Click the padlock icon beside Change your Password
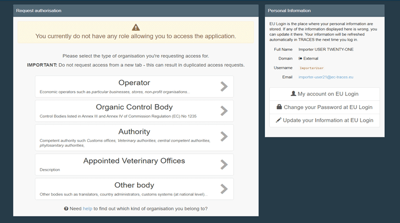 (280, 107)
